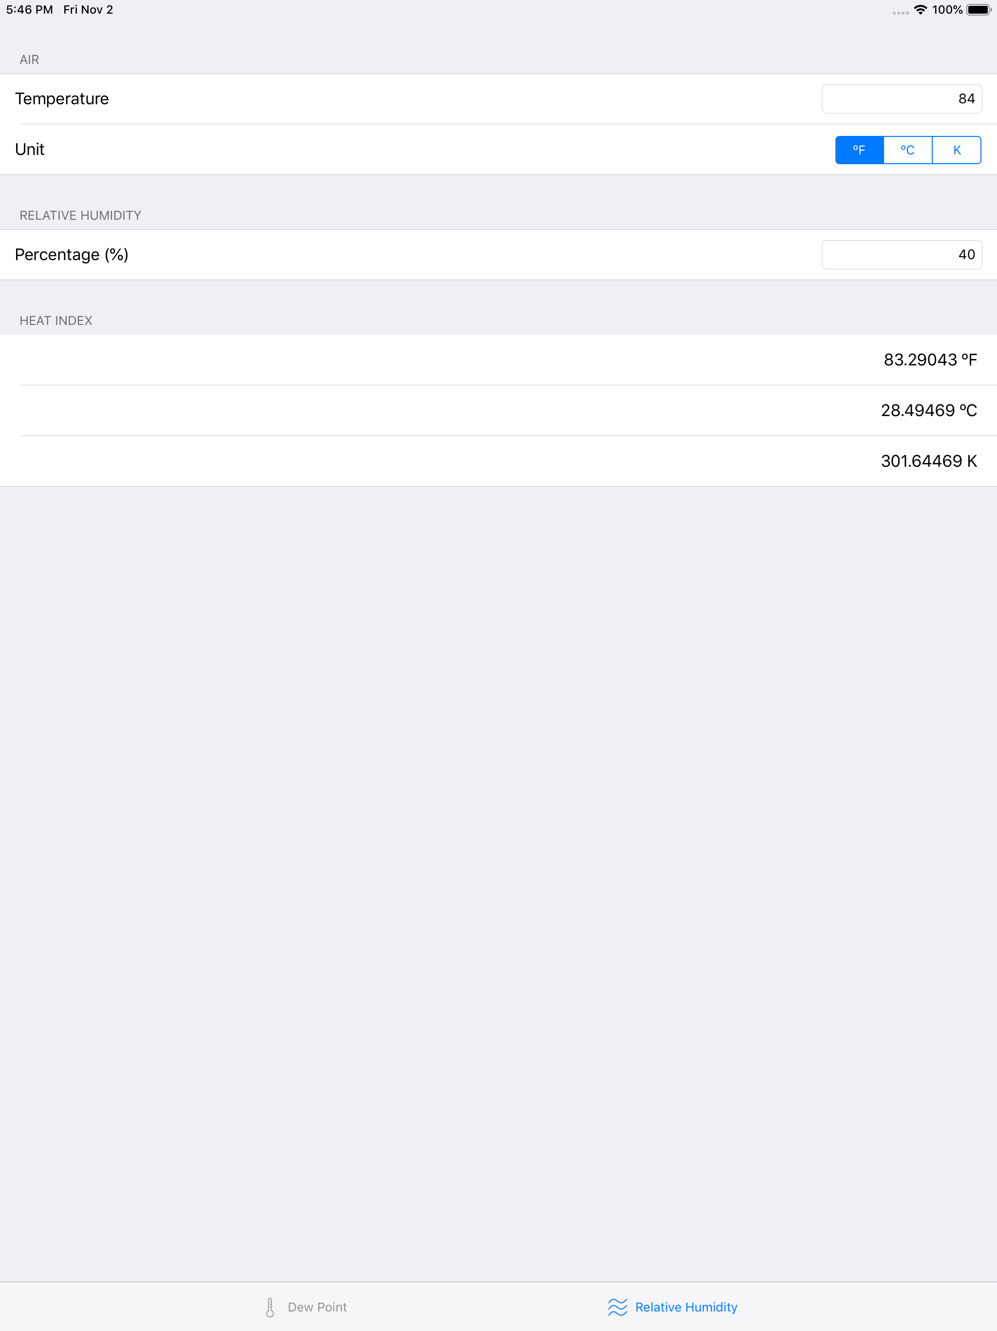Image resolution: width=997 pixels, height=1331 pixels.
Task: Tap the thermometer icon for Dew Point
Action: tap(270, 1307)
